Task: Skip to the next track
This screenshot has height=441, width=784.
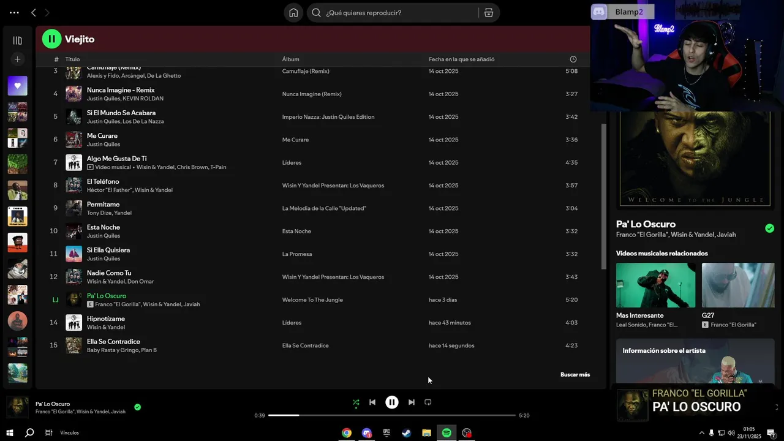Action: (412, 402)
